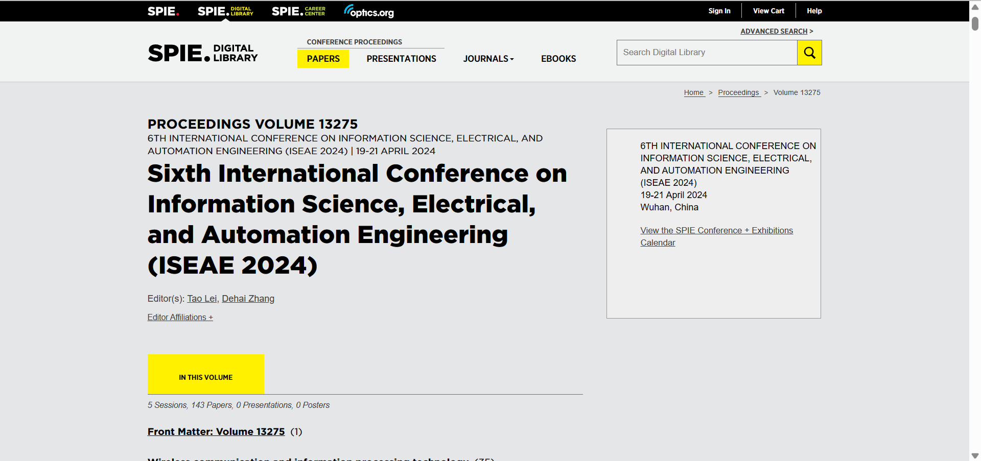Open the Help link
The image size is (981, 461).
(814, 11)
